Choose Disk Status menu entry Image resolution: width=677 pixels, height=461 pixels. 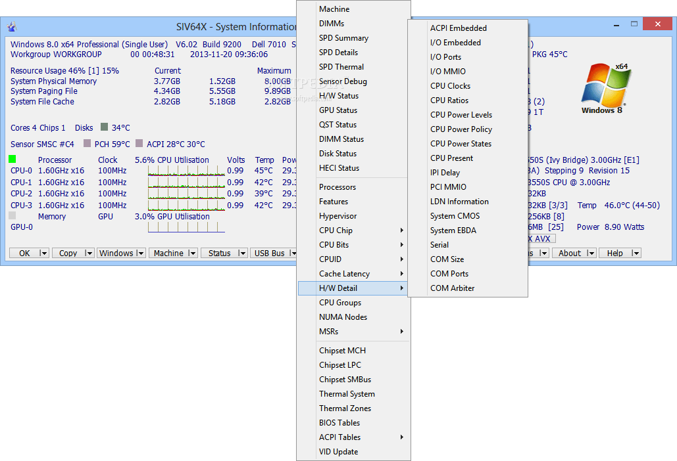353,154
